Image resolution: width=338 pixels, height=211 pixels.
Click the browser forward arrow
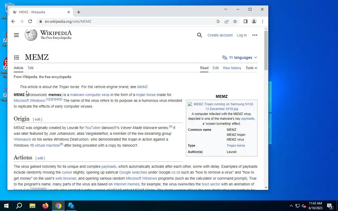22,21
